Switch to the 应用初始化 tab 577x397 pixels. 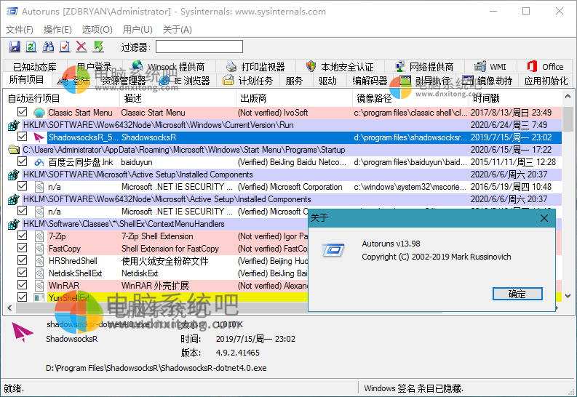coord(546,81)
